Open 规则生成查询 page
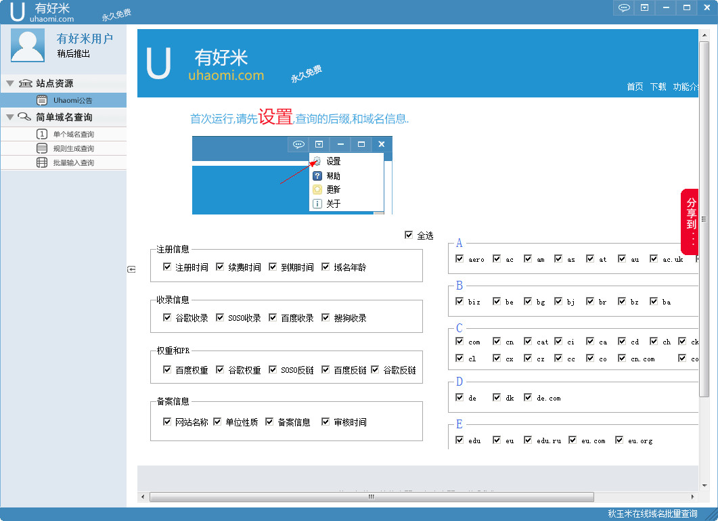The height and width of the screenshot is (521, 718). 64,148
